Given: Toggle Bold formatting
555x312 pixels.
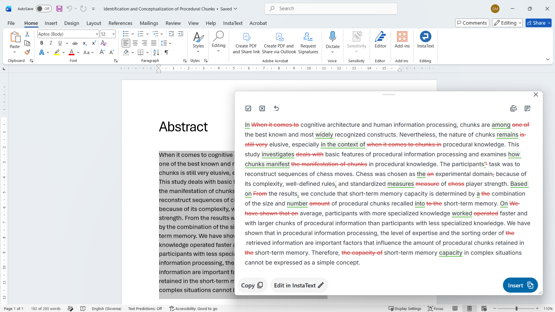Looking at the screenshot, I should [x=42, y=43].
